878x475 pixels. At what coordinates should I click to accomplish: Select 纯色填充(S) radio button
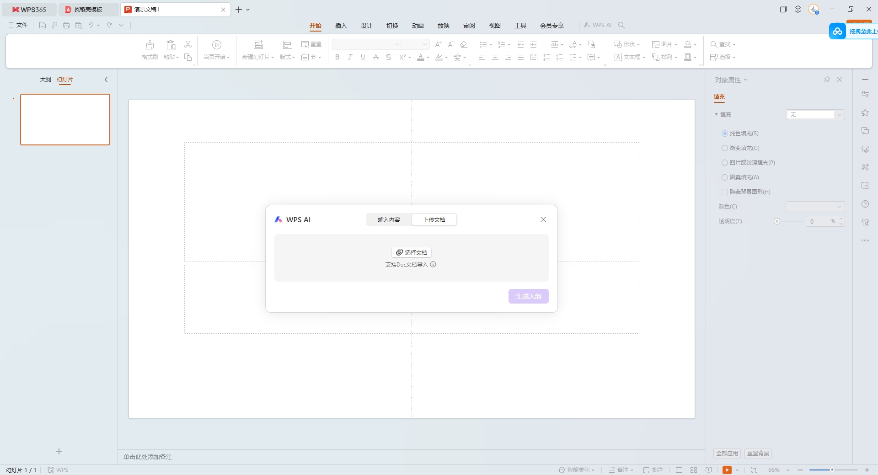pyautogui.click(x=725, y=133)
